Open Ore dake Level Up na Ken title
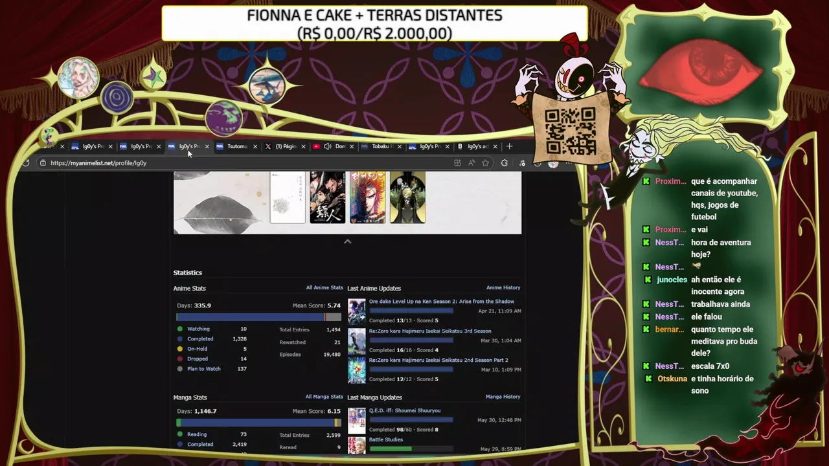Image resolution: width=829 pixels, height=466 pixels. 442,302
